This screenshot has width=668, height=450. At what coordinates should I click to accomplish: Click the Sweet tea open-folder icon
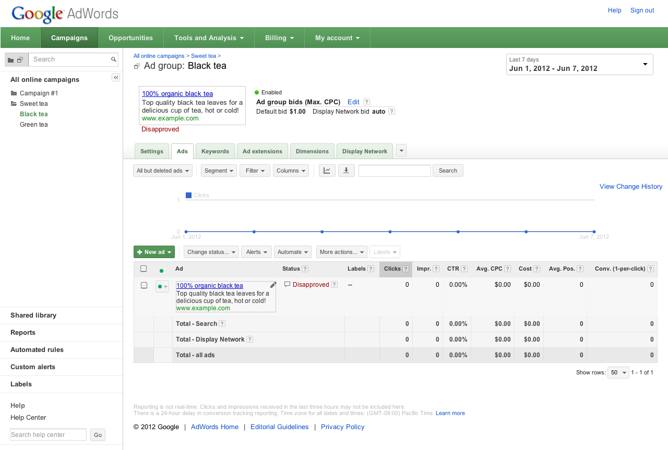point(14,104)
